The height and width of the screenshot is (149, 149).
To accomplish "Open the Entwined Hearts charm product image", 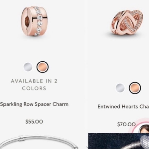I will pyautogui.click(x=127, y=23).
